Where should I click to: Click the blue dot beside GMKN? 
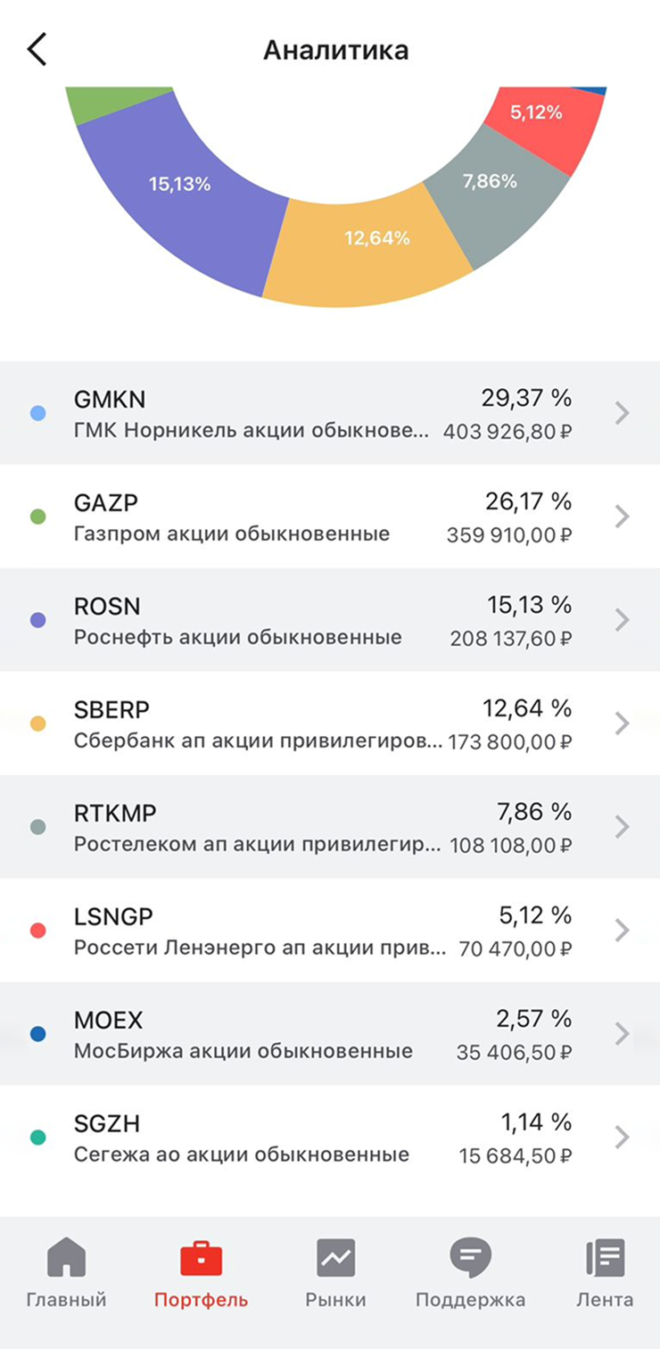point(37,413)
